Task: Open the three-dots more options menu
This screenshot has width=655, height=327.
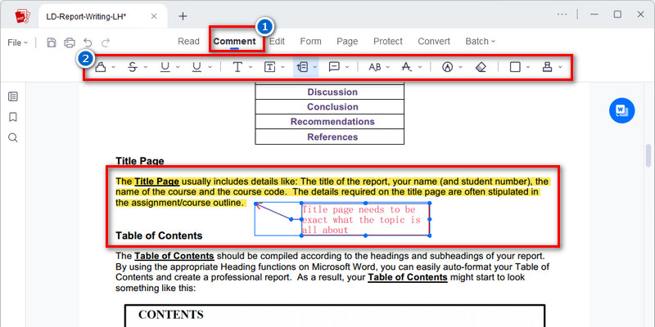Action: tap(562, 14)
